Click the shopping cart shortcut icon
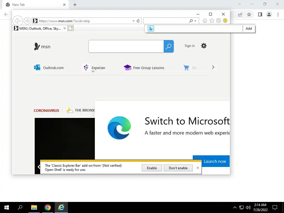The width and height of the screenshot is (284, 213). pos(186,68)
